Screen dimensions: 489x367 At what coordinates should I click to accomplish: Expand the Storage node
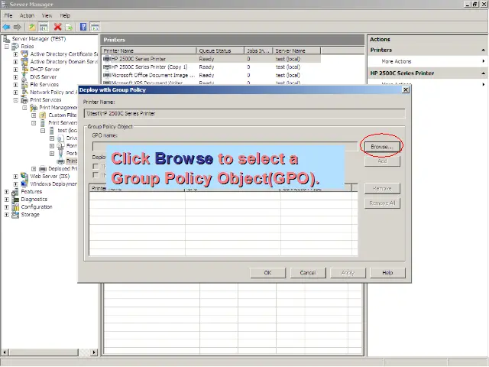pos(7,215)
